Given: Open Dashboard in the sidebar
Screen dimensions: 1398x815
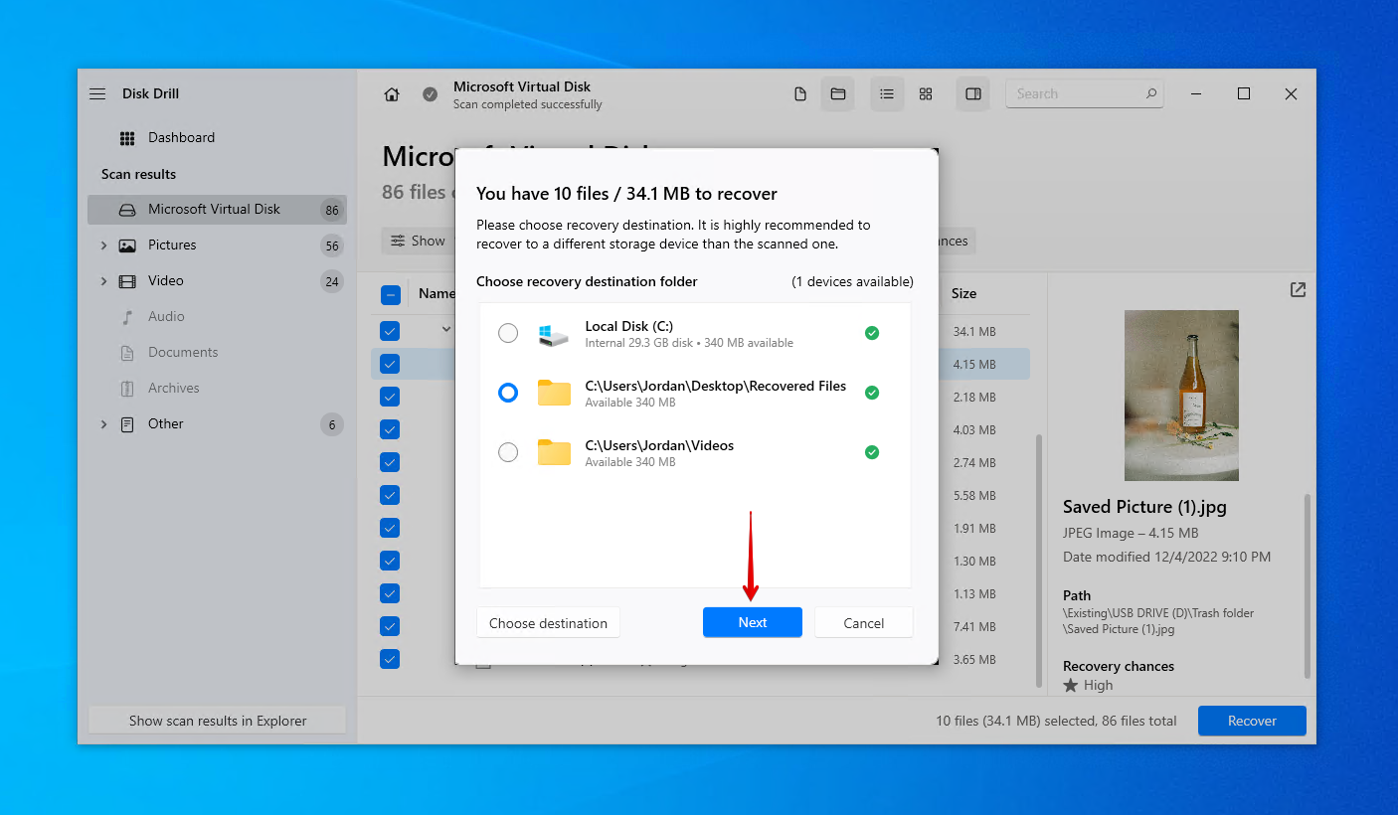Looking at the screenshot, I should click(181, 138).
